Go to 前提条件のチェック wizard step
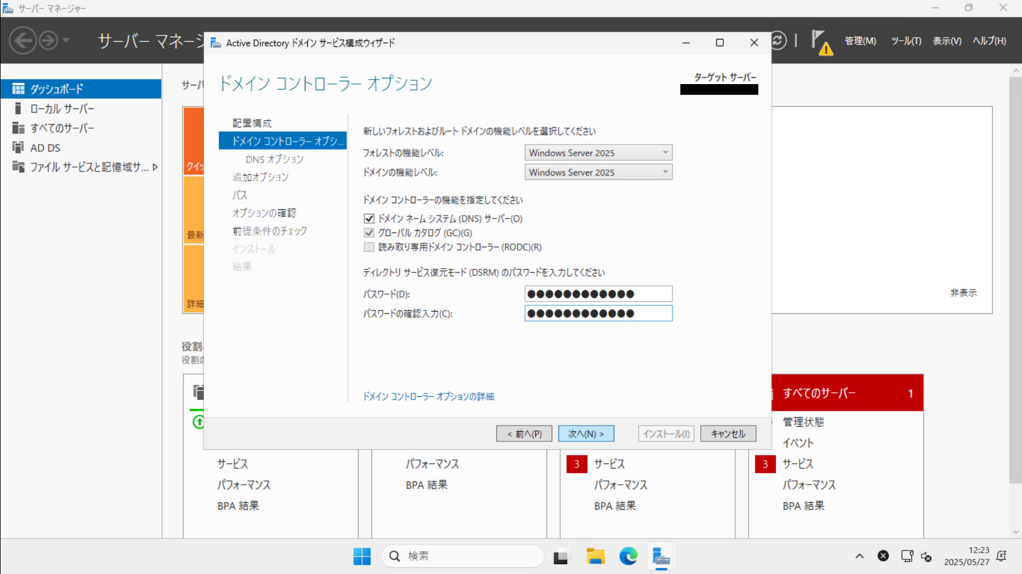The image size is (1022, 574). coord(269,231)
